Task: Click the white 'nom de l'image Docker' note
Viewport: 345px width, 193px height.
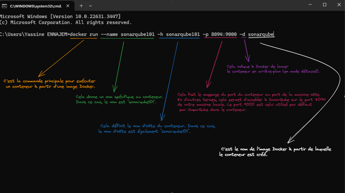Action: pyautogui.click(x=275, y=152)
